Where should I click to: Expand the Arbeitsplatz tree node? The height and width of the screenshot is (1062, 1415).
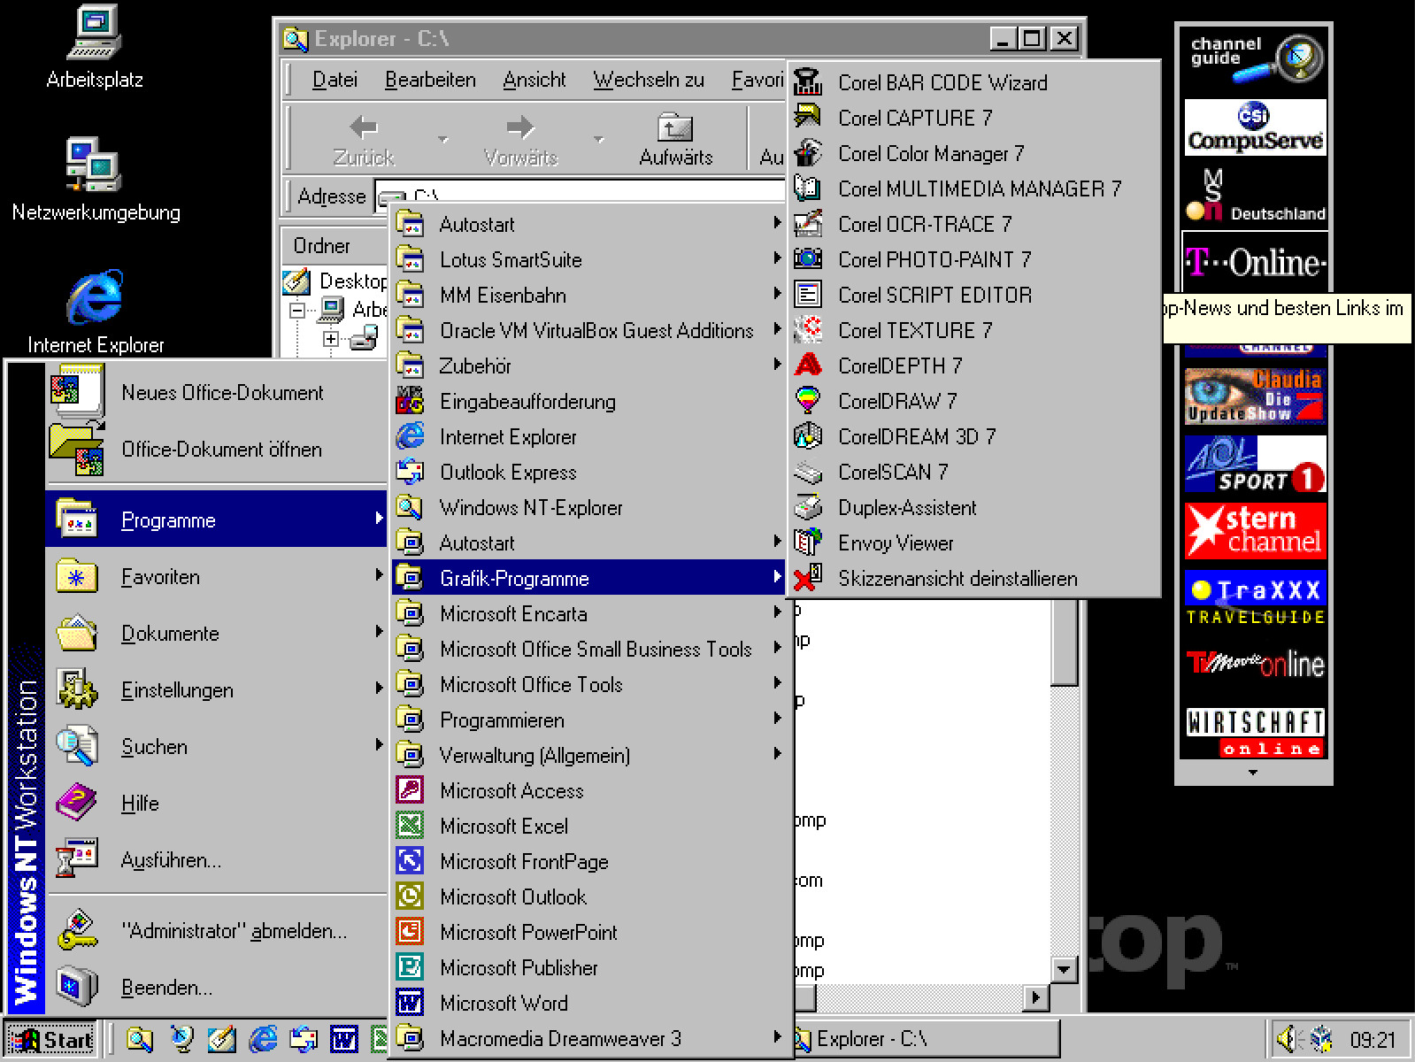pyautogui.click(x=298, y=310)
